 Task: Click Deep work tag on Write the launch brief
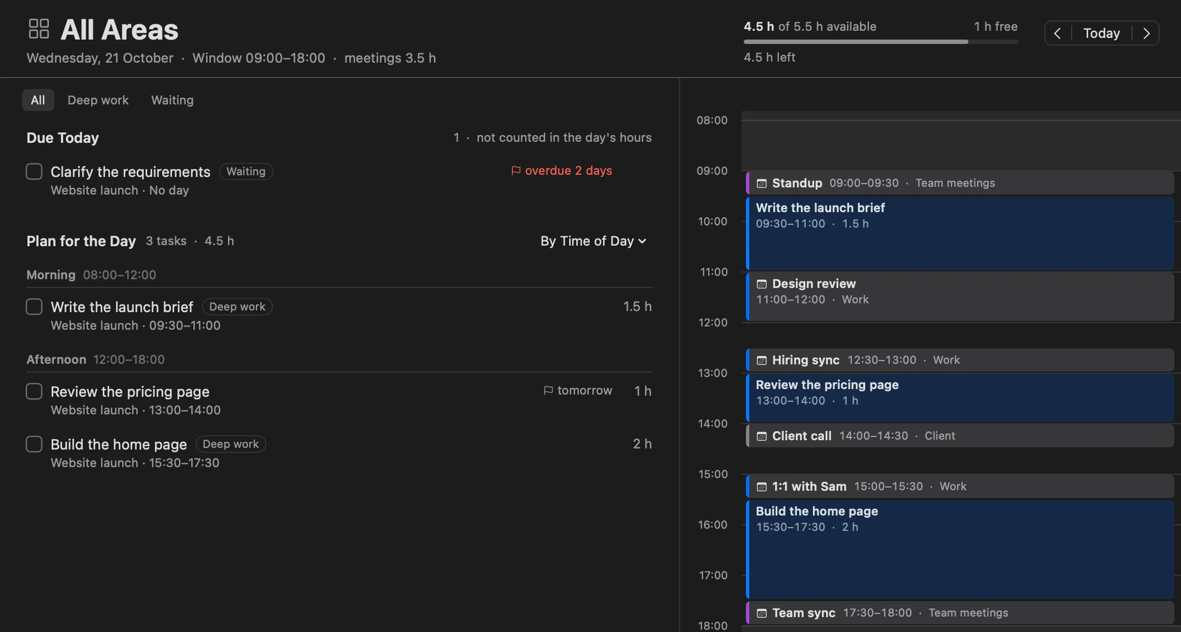[x=237, y=307]
